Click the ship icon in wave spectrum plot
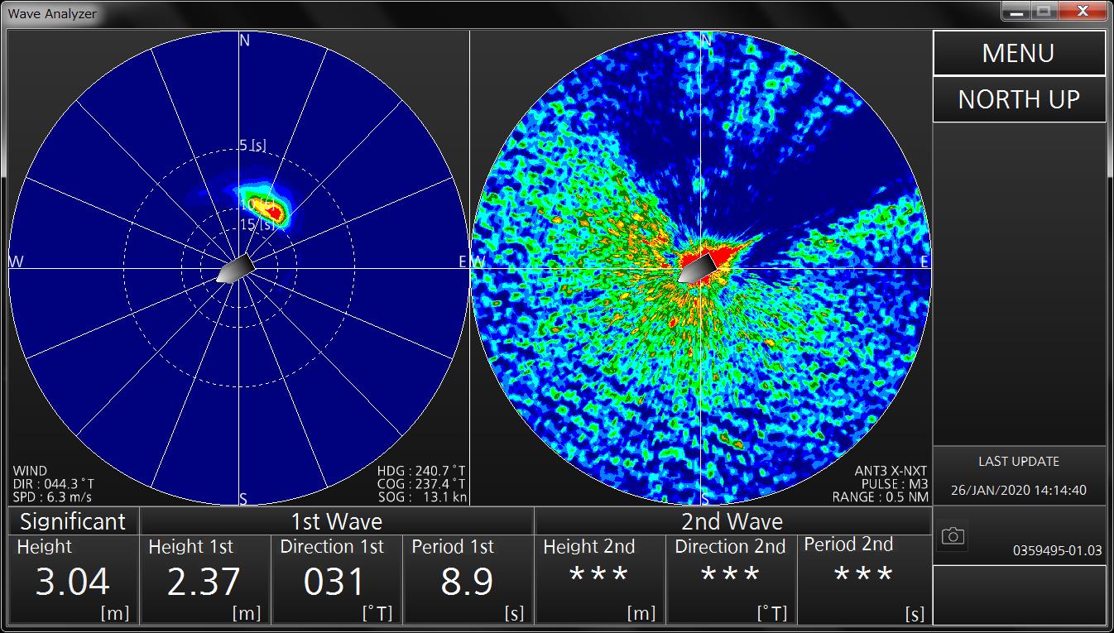Screen dimensions: 1114x633 pos(234,269)
